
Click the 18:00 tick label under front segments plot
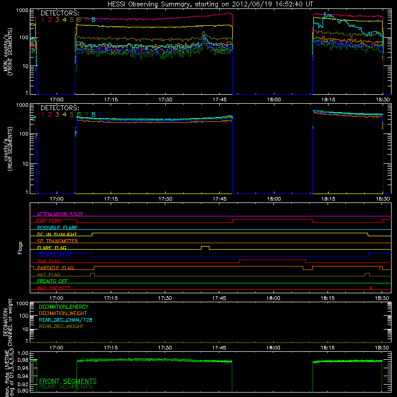coord(274,100)
